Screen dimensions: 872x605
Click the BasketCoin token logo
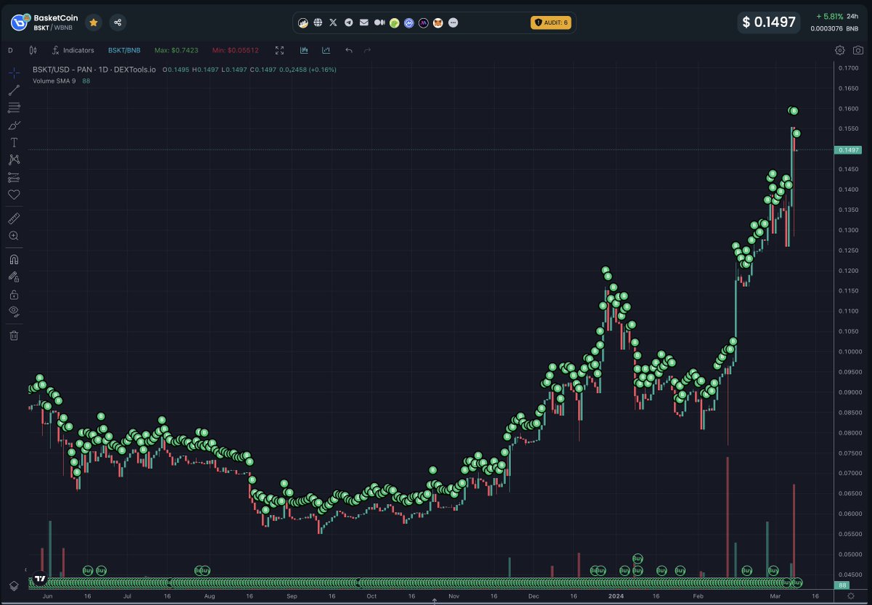(19, 23)
